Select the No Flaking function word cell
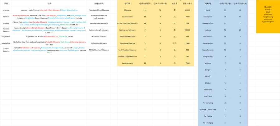Image resolution: width=280 pixels, height=126 pixels. tap(208, 116)
